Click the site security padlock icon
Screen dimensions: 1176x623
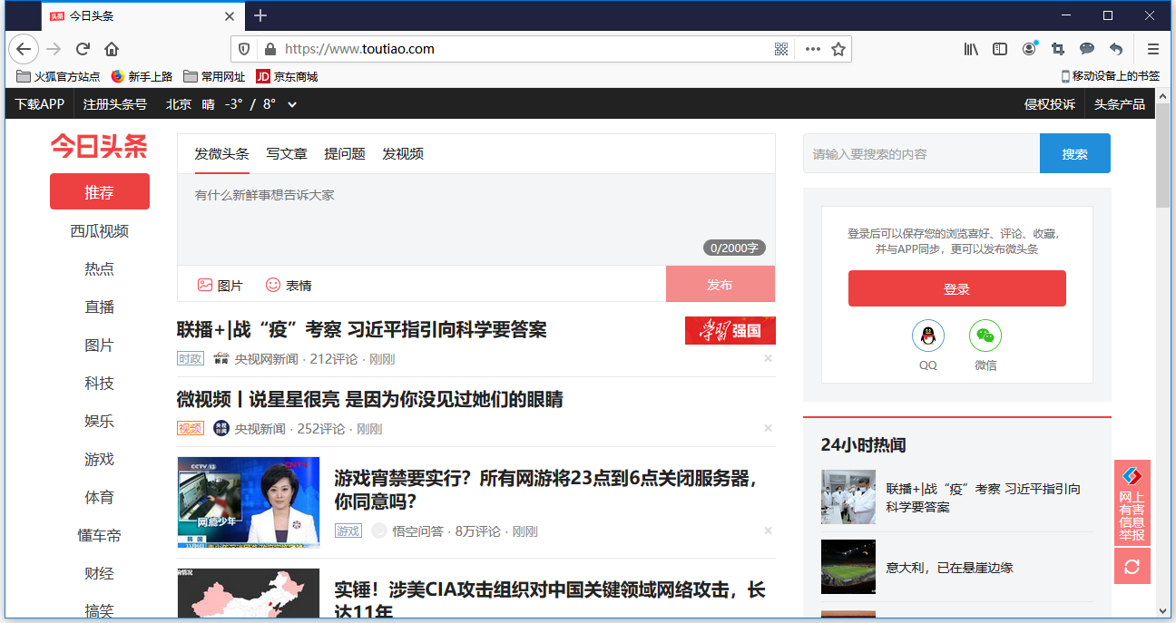pos(269,49)
